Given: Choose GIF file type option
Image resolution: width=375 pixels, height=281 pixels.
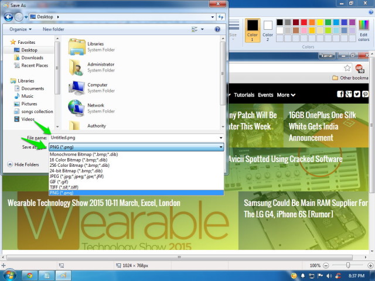Looking at the screenshot, I should tap(137, 182).
